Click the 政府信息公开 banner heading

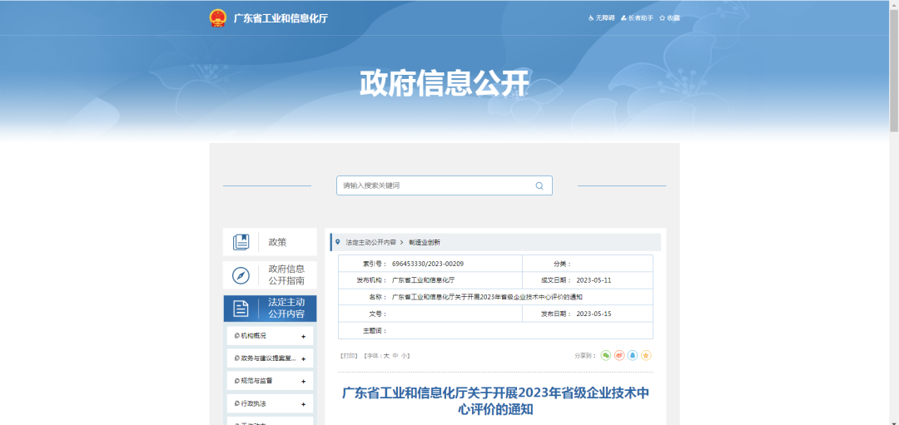(445, 84)
